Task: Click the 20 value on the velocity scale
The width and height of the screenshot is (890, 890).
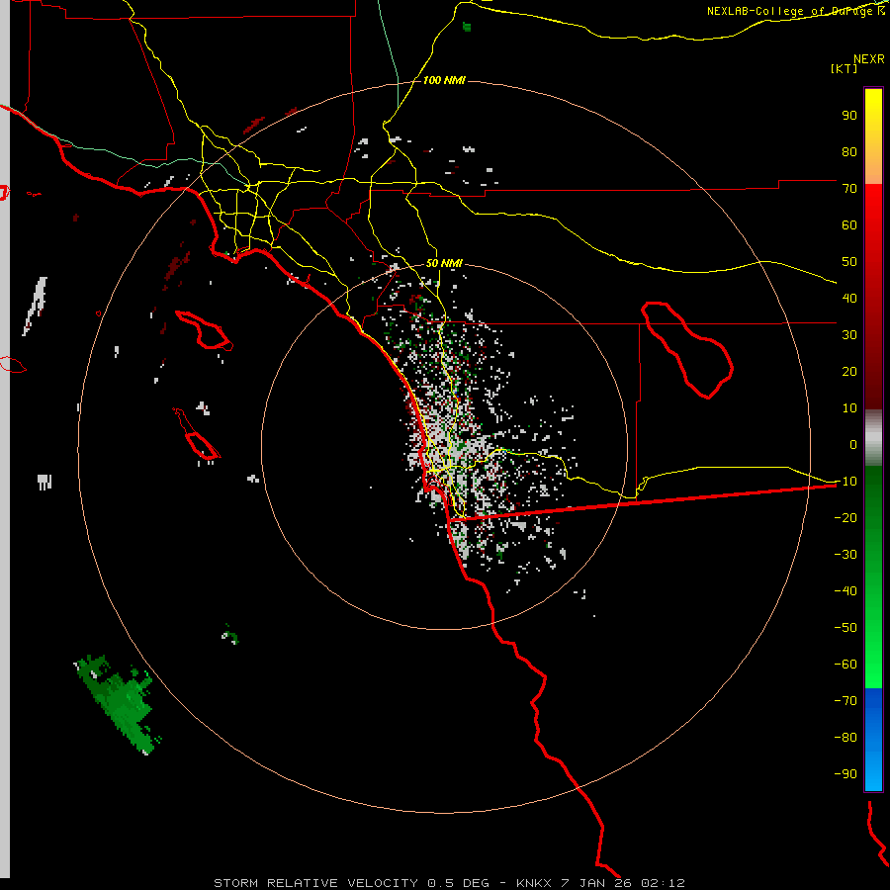Action: coord(849,371)
